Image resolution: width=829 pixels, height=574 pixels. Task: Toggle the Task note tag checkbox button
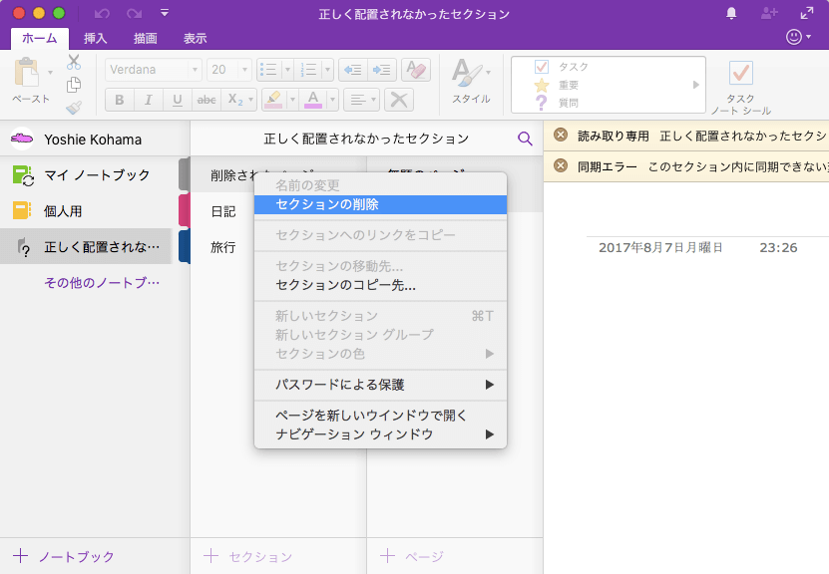click(x=740, y=74)
